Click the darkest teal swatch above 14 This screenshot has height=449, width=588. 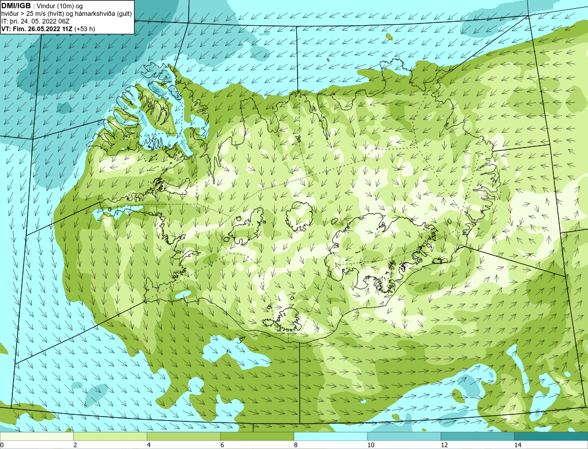552,436
